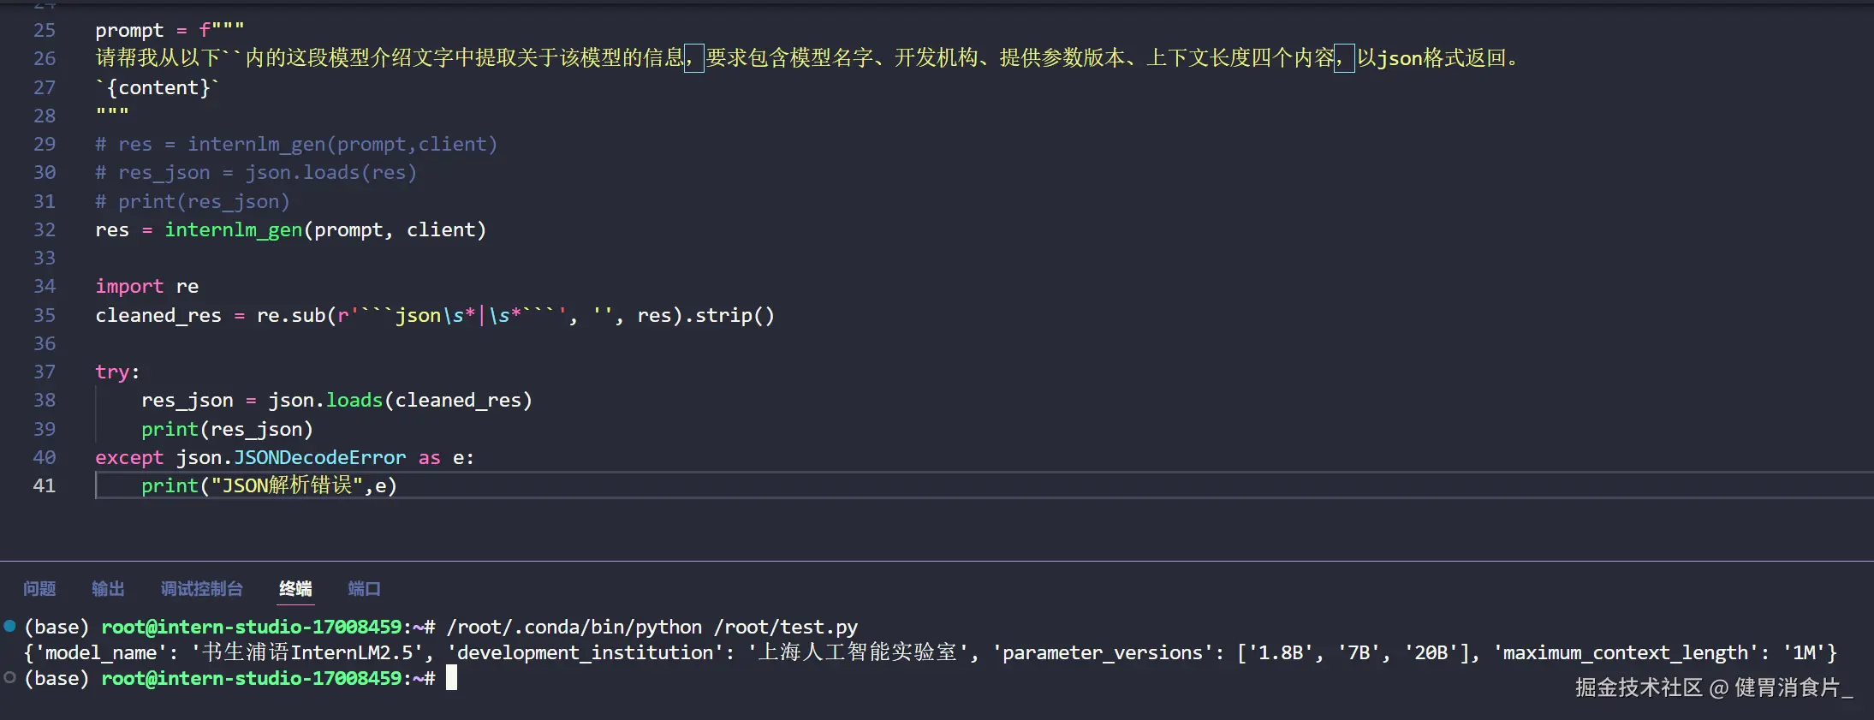Click commented line '# print(res_json)'
The image size is (1874, 720).
tap(193, 201)
